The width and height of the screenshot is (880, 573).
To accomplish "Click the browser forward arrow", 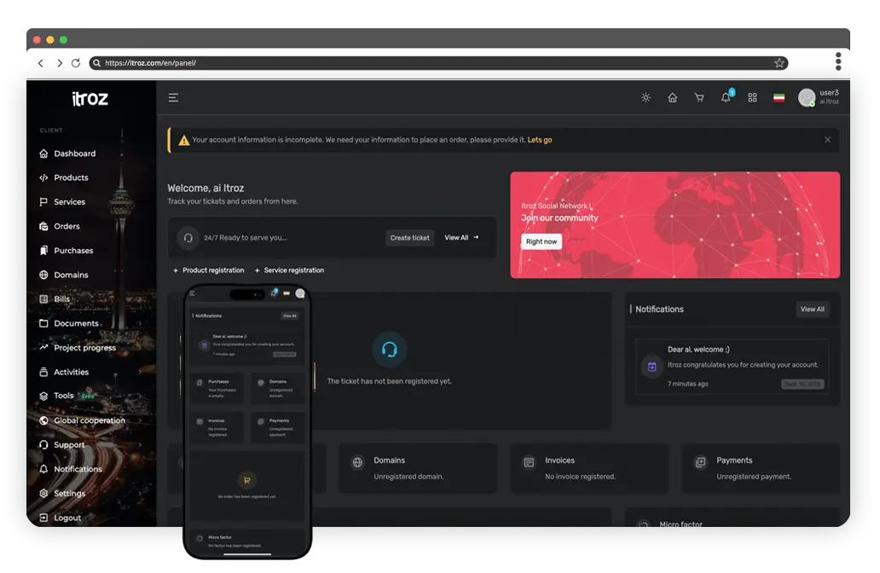I will (x=59, y=63).
